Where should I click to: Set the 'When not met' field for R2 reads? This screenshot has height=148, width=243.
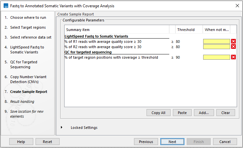click(217, 47)
